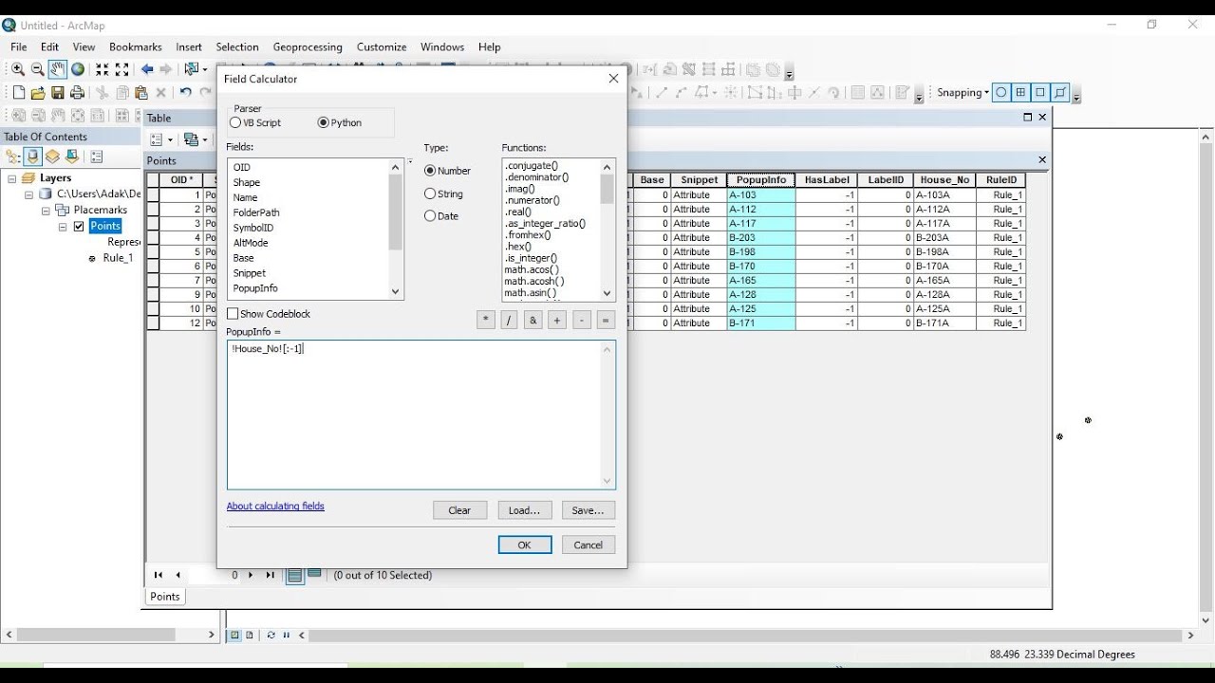Click the Fixed Zoom Out icon
This screenshot has width=1215, height=683.
(121, 69)
